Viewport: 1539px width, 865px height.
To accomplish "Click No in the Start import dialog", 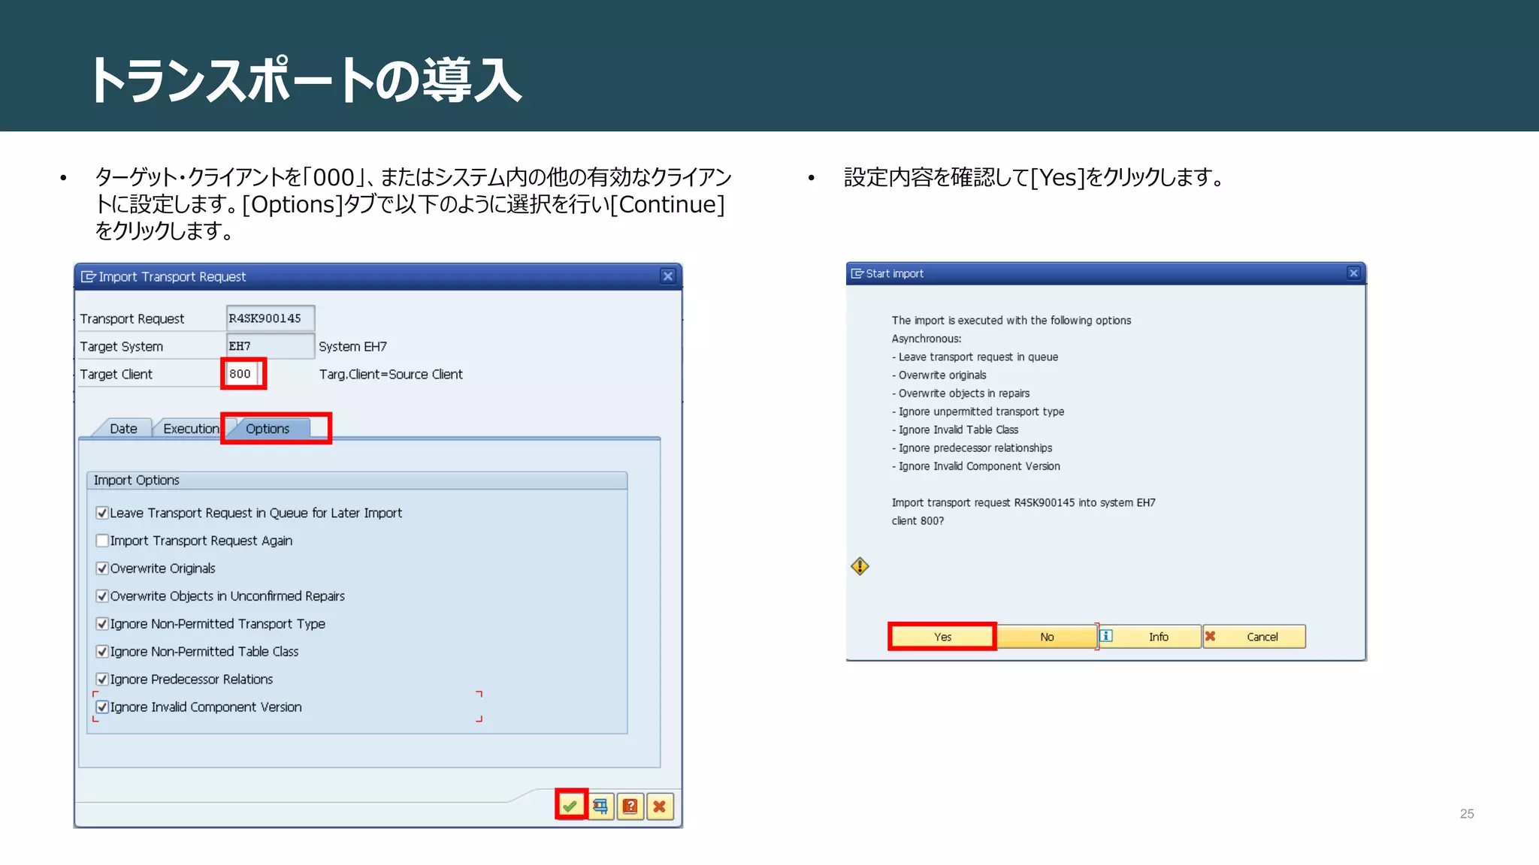I will pyautogui.click(x=1046, y=637).
